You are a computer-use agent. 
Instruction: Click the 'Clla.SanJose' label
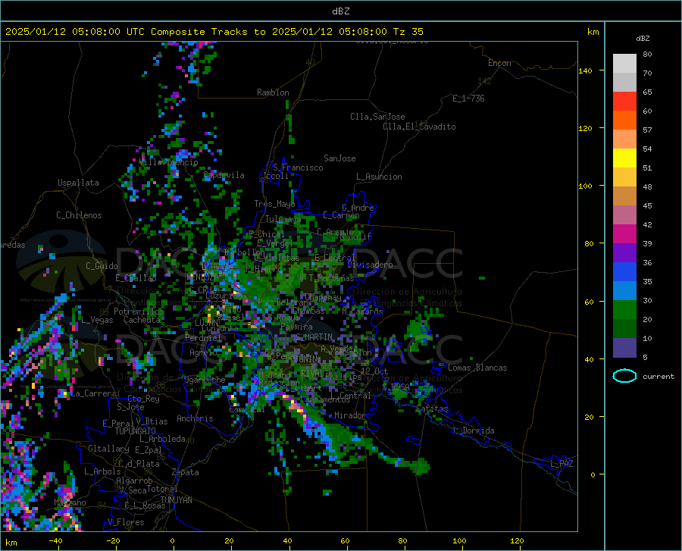point(377,117)
